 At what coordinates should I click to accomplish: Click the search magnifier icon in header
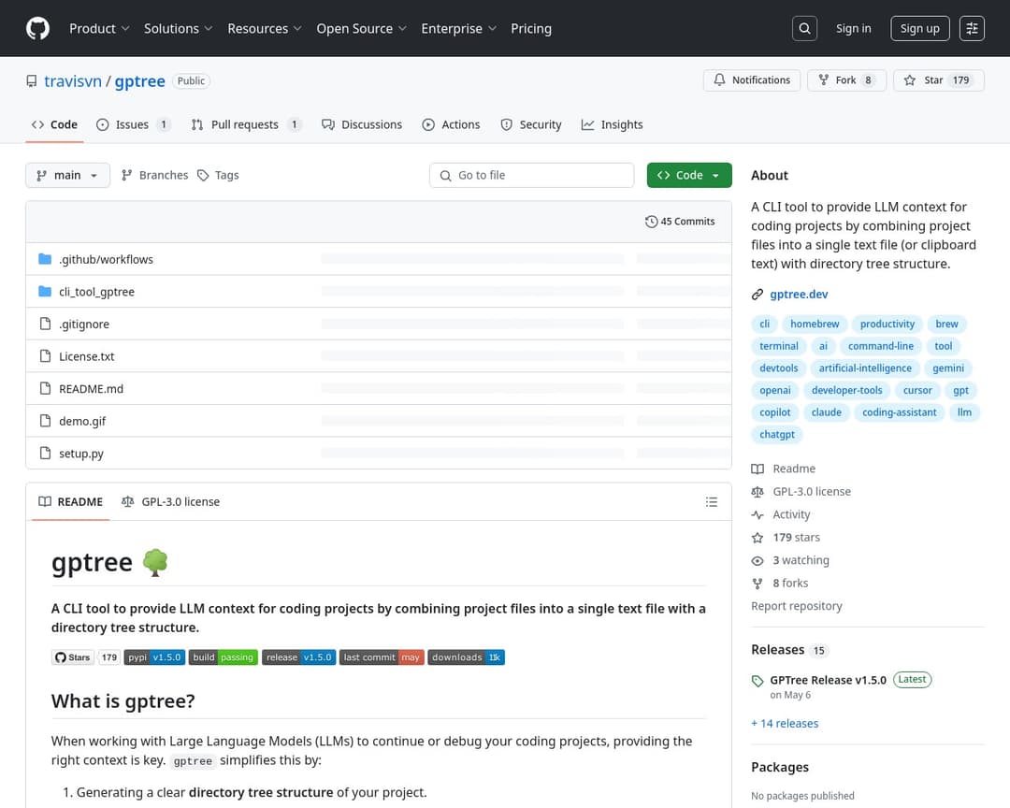tap(804, 28)
